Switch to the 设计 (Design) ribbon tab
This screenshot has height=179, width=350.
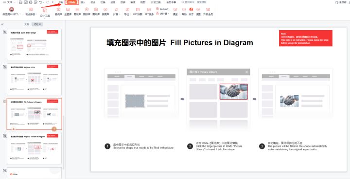point(93,2)
